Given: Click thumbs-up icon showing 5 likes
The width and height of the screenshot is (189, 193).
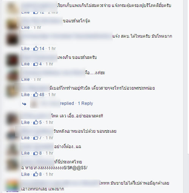Looking at the screenshot, I should 36,122.
